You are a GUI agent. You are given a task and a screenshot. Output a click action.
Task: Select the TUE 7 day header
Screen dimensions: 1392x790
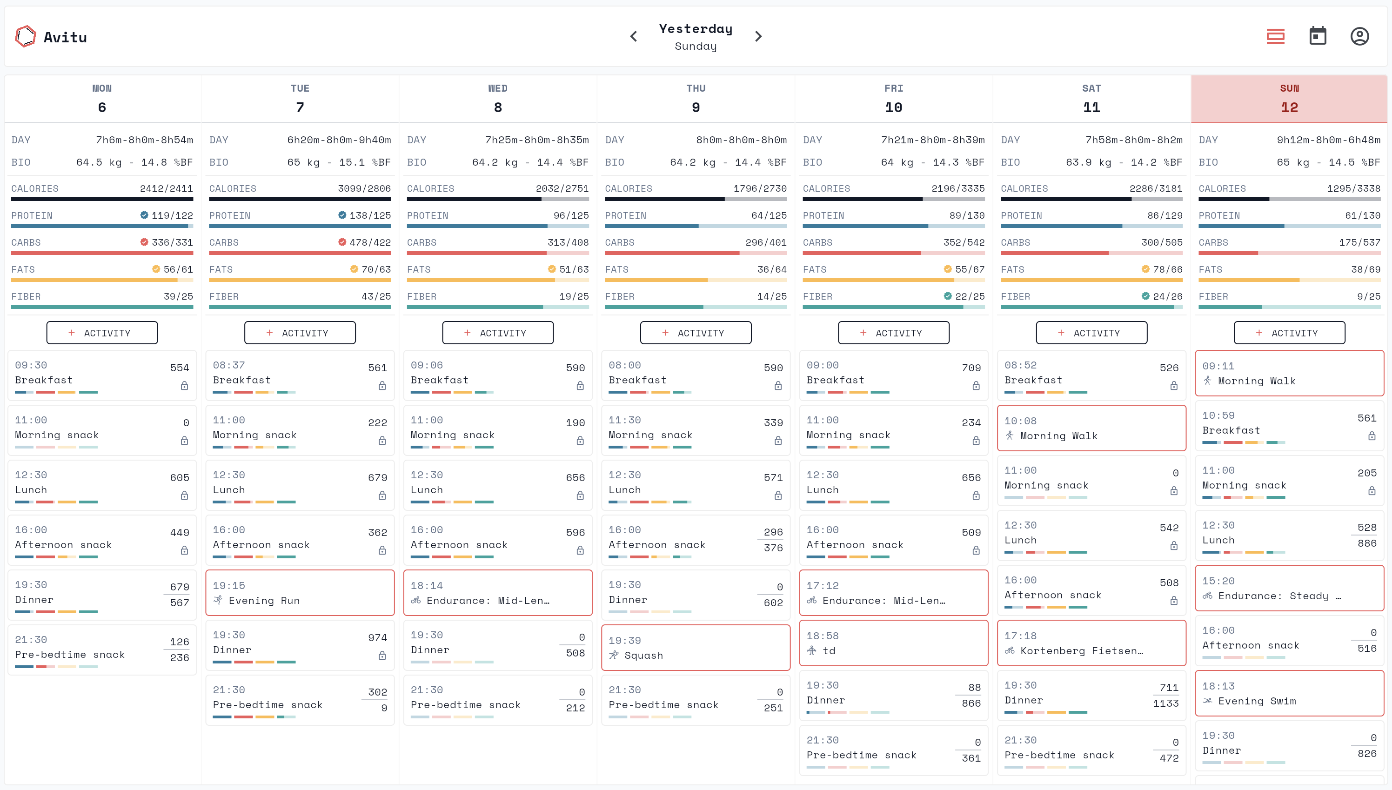[x=300, y=99]
